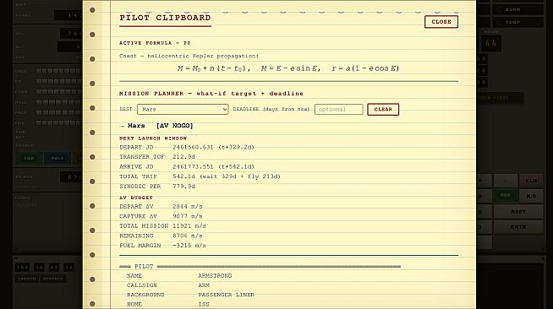Screen dimensions: 553x309
Task: Click the K/R key on background keypad
Action: pyautogui.click(x=531, y=196)
